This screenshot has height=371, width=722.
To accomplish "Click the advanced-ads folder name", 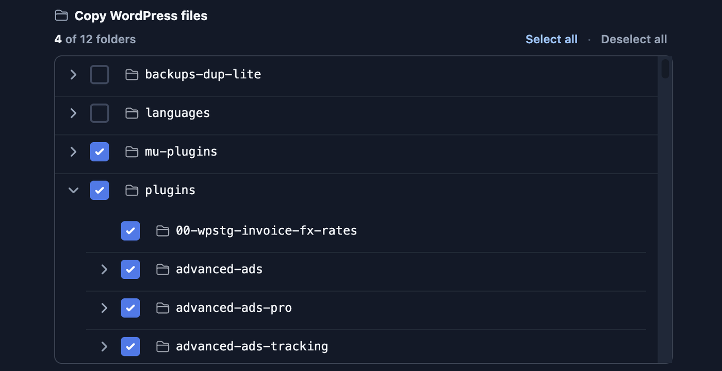I will tap(219, 269).
